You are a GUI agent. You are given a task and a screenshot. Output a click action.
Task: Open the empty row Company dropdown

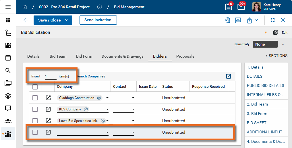point(107,133)
